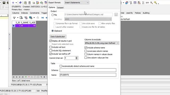Viewport: 170px width, 95px height.
Task: Open the Export format dropdown
Action: click(77, 2)
